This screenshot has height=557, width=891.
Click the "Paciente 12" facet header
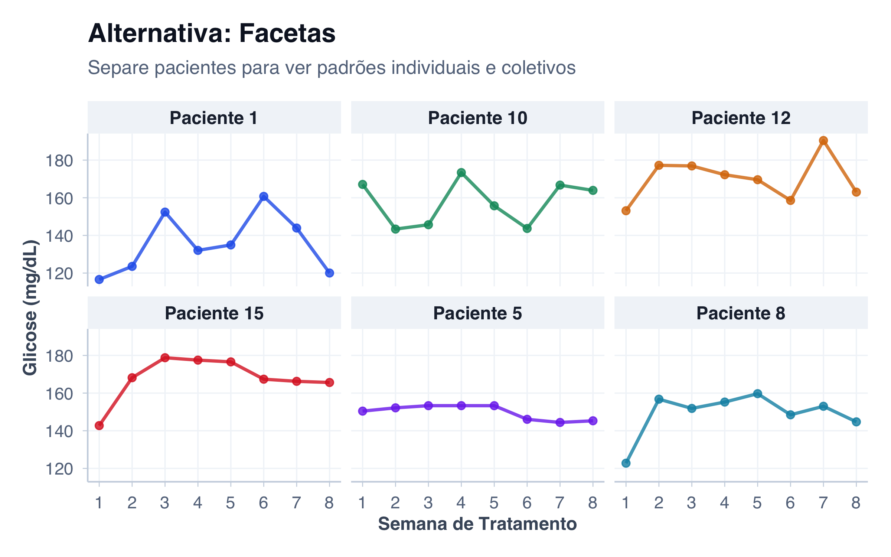pos(741,118)
